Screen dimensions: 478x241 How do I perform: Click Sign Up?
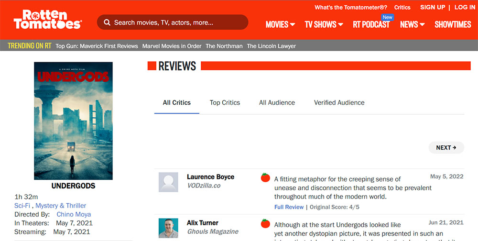[433, 7]
